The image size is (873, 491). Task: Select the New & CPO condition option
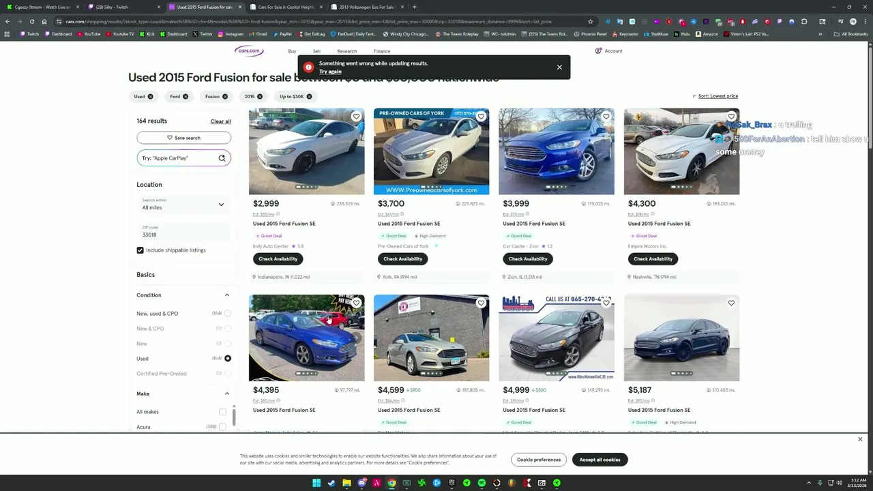228,329
